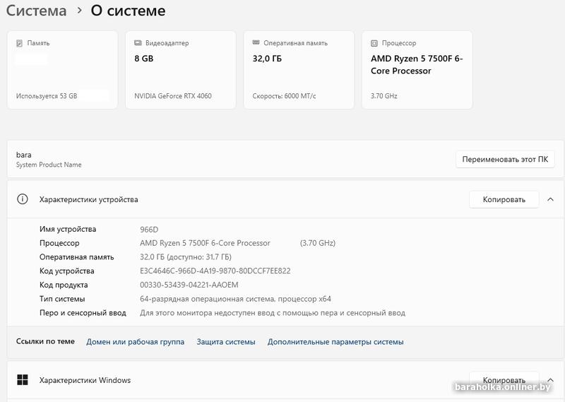Click the info icon beside Характеристики устройства
The height and width of the screenshot is (402, 565).
click(23, 199)
